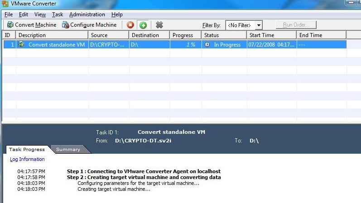
Task: Click the Step 1 Connecting to VMware Converter Agent line
Action: [144, 171]
